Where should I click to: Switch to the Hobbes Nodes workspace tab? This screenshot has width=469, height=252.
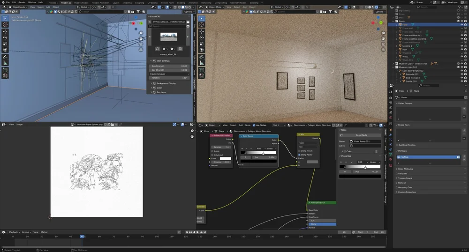81,3
